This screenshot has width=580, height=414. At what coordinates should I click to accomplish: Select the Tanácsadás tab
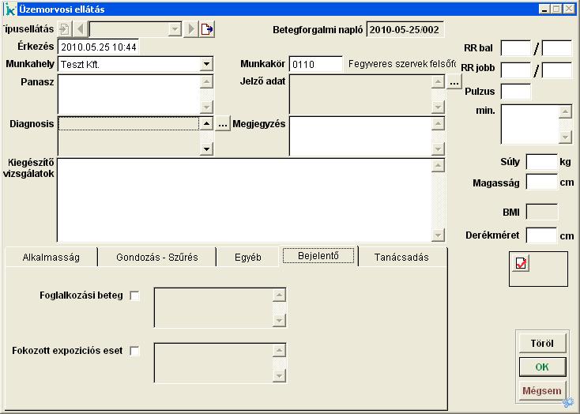(x=401, y=257)
